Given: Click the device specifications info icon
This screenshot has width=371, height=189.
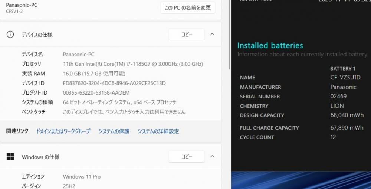Looking at the screenshot, I should (10, 35).
